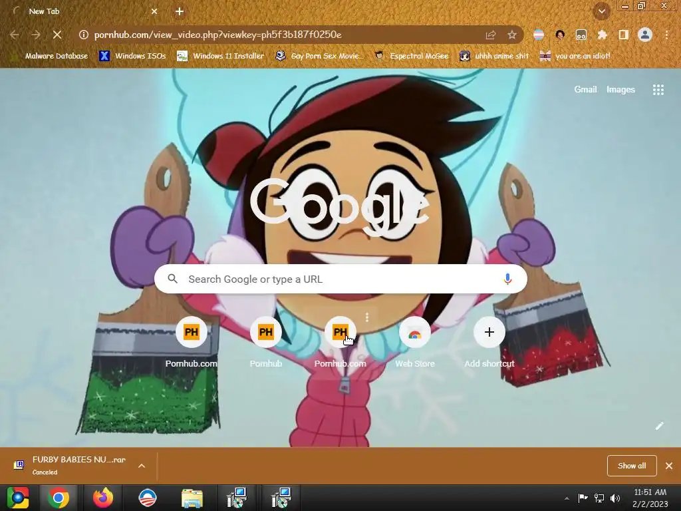Open the Windows ISOs bookmark
This screenshot has height=511, width=681.
tap(132, 56)
